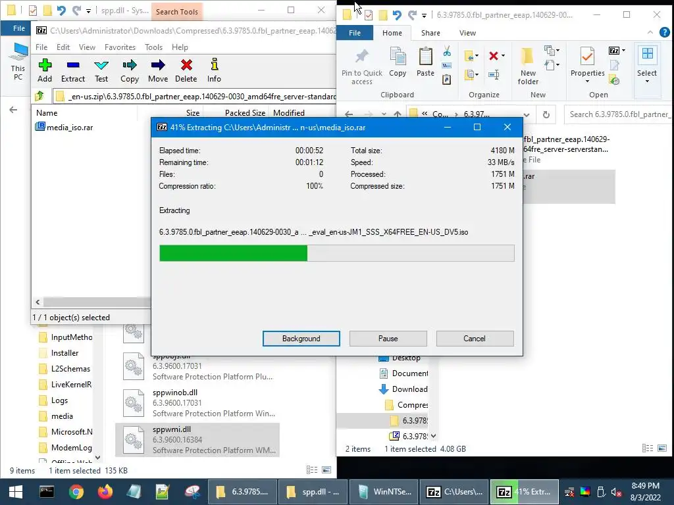Click the blue Help icon in Explorer
This screenshot has height=505, width=674.
click(x=664, y=32)
